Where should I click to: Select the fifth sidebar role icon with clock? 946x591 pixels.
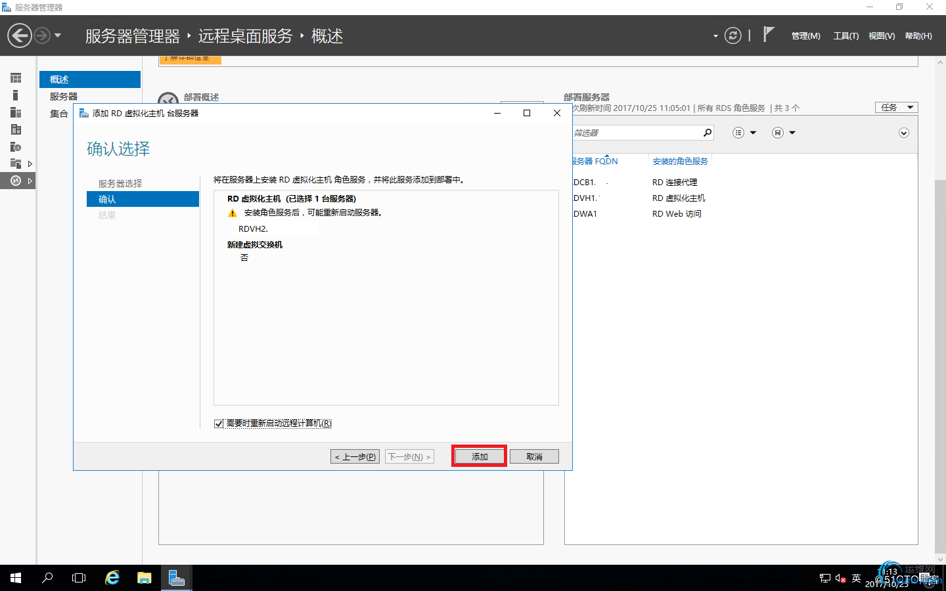point(16,146)
